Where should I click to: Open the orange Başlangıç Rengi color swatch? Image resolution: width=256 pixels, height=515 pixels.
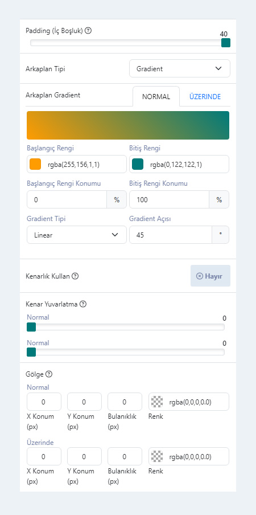[x=35, y=164]
